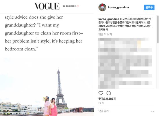Viewport: 159px width, 116px height.
Task: Click the comments panel vertical scrollbar
Action: (158, 29)
